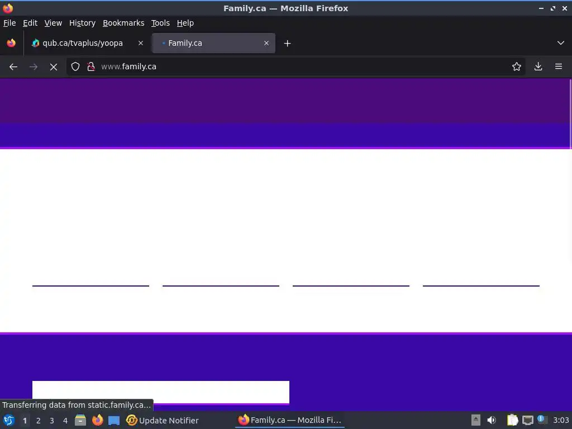Click the Firefox logo in title bar

8,8
